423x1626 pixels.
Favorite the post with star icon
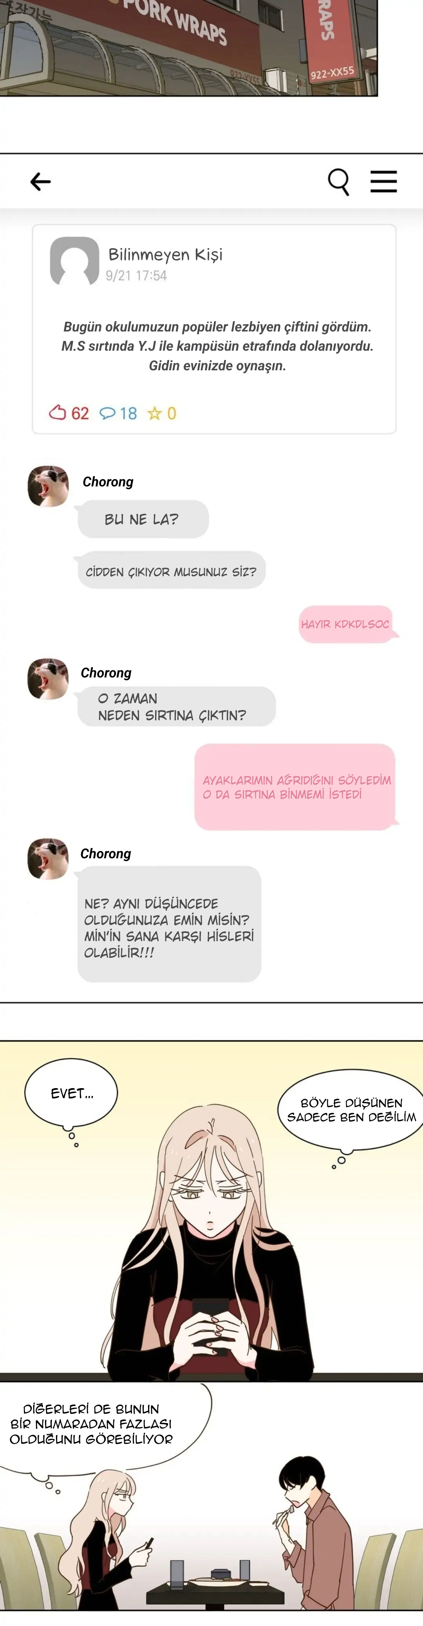[x=154, y=413]
